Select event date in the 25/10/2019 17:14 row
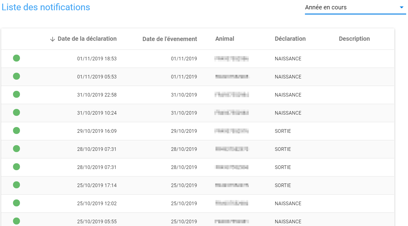Image resolution: width=408 pixels, height=226 pixels. 184,186
